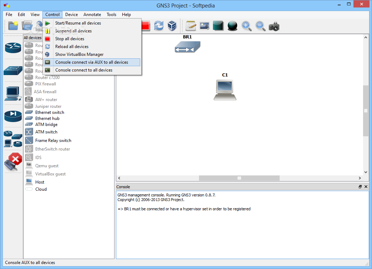This screenshot has width=372, height=269.
Task: Select VirtualBox guest in device list
Action: click(x=51, y=174)
